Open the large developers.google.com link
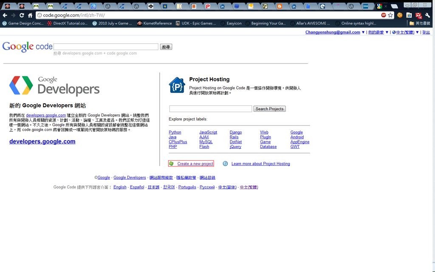The width and height of the screenshot is (435, 272). (x=42, y=142)
